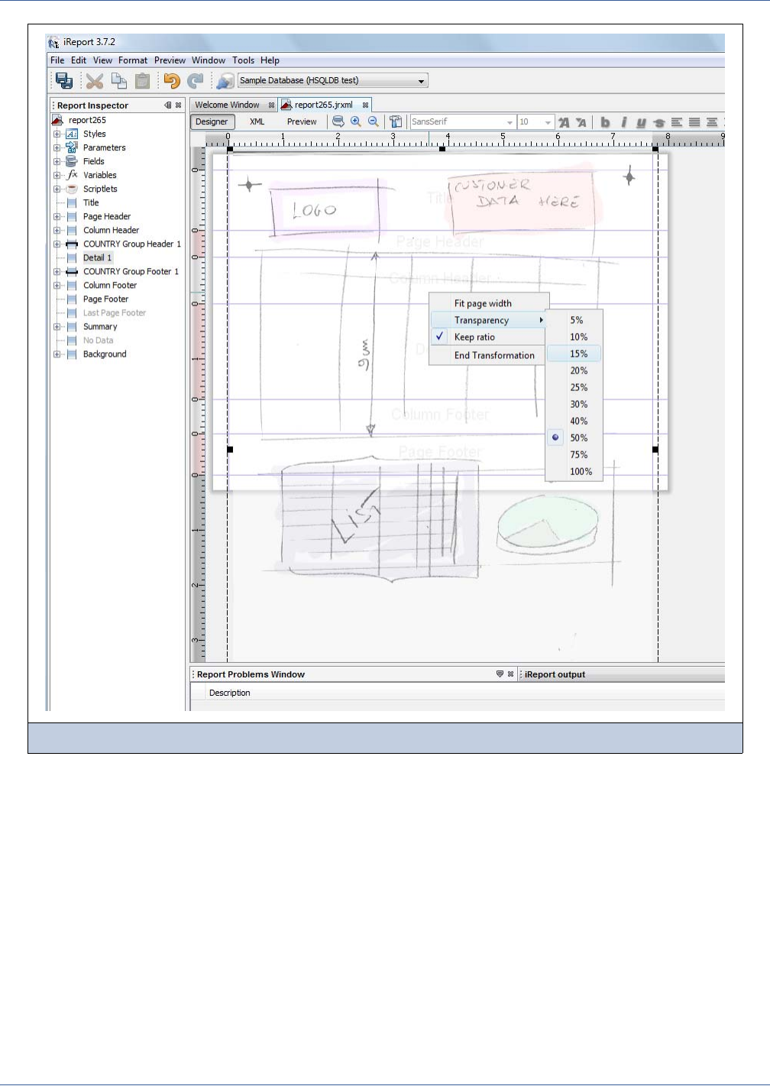Justify text alignment icon
This screenshot has height=1086, width=770.
click(694, 122)
